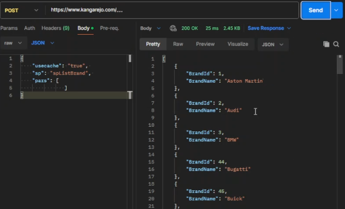Screen dimensions: 345x209
Task: Click the 200 OK status
Action: point(189,28)
